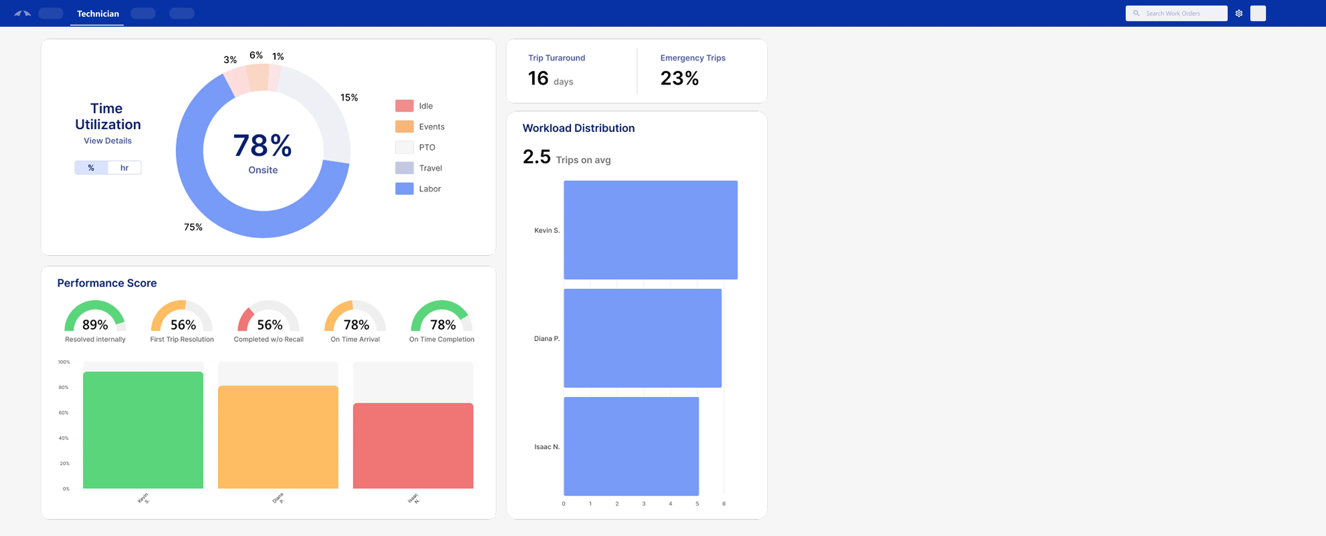This screenshot has width=1326, height=536.
Task: Click the Travel legend swatch
Action: pos(404,168)
